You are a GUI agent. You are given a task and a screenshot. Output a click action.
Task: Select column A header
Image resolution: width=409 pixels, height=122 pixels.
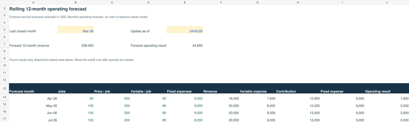(33, 2)
